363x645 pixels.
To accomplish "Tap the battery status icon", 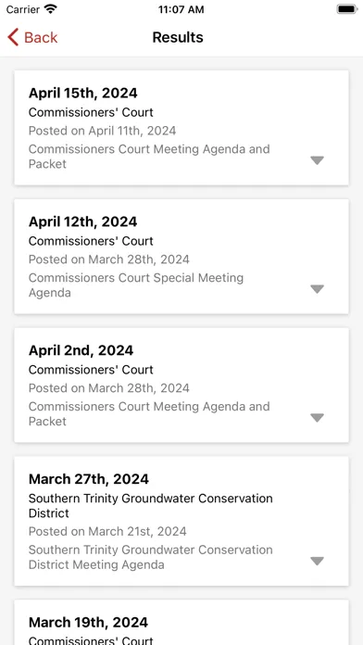I will click(x=347, y=9).
